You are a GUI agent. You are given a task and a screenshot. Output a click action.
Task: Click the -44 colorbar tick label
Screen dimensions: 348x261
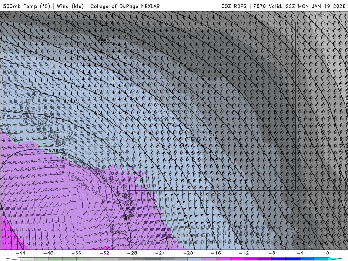[x=20, y=253]
